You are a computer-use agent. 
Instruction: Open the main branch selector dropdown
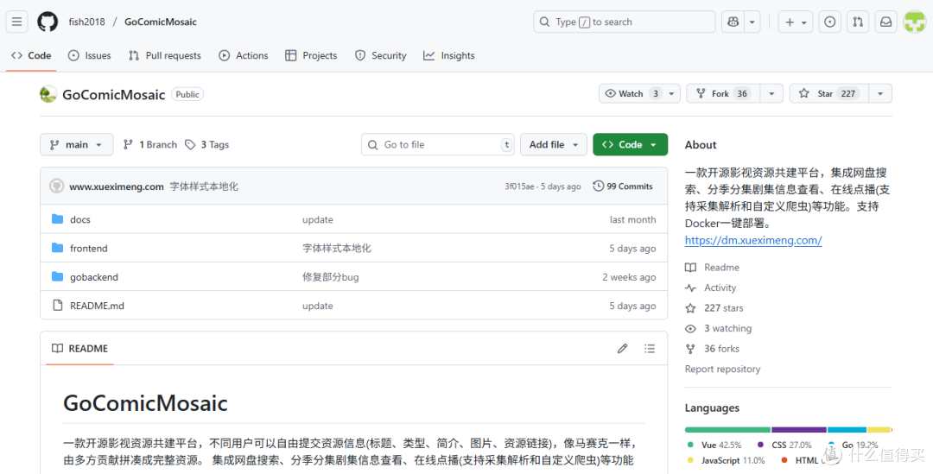pyautogui.click(x=77, y=144)
